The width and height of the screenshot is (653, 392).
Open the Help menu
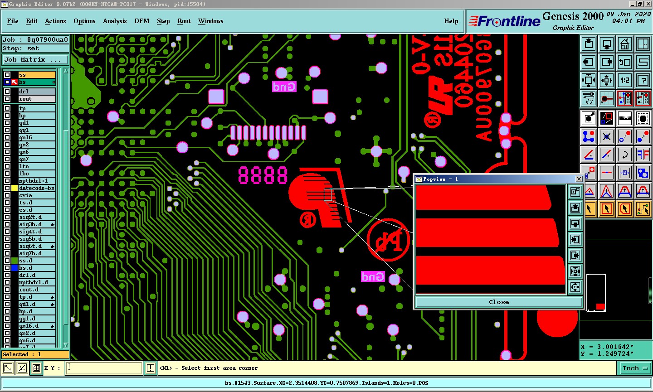tap(451, 21)
